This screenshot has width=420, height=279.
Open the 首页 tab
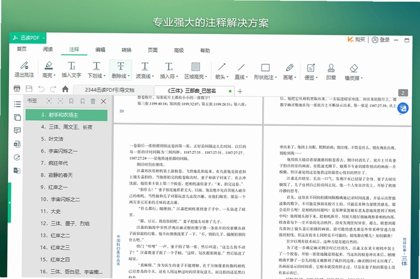22,49
